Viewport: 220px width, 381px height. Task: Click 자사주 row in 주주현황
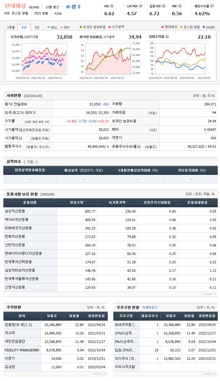pyautogui.click(x=56, y=333)
